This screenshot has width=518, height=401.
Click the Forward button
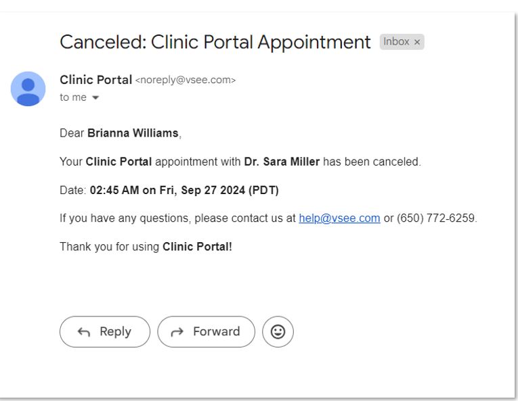tap(206, 332)
